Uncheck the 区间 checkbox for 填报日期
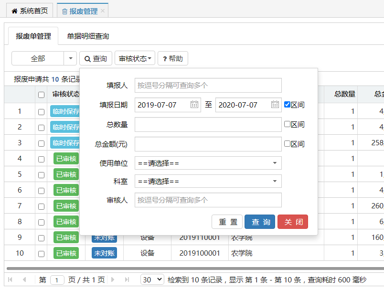Screen dimensions: 384x291 (x=287, y=105)
